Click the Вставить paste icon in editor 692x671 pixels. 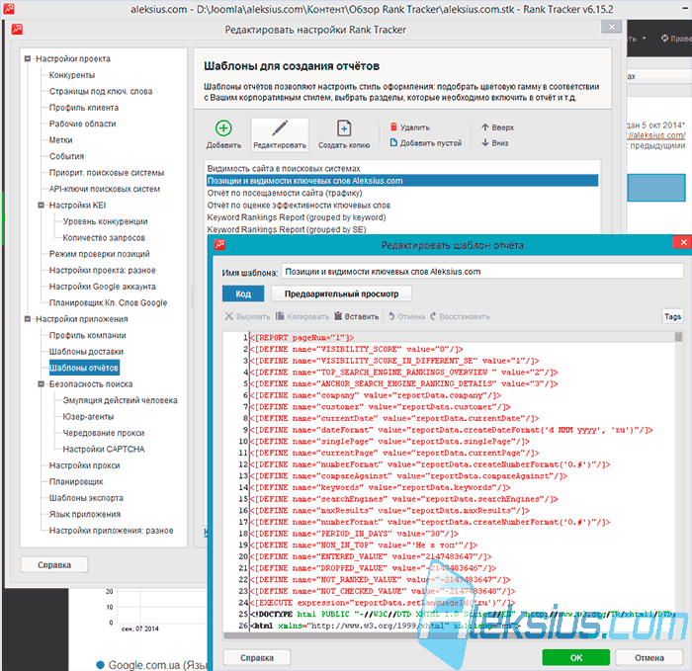tap(338, 316)
